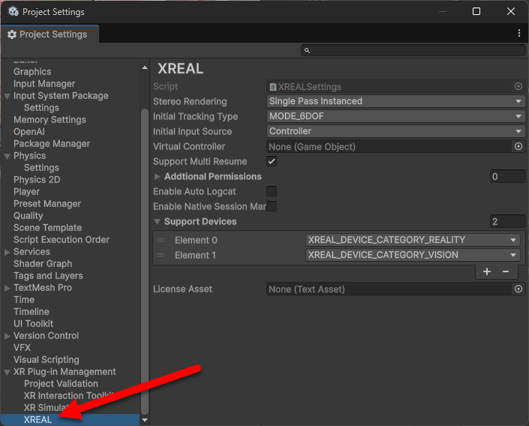Select Shader Graph category
The height and width of the screenshot is (426, 529).
click(43, 264)
